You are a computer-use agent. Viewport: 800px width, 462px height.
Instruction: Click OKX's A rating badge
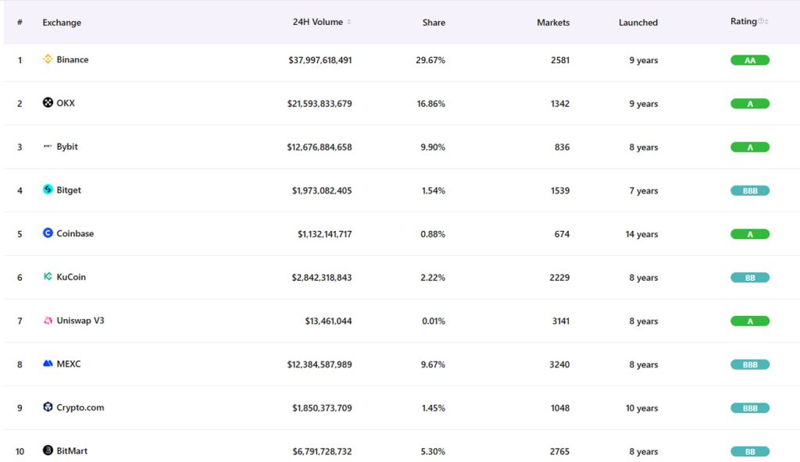click(x=749, y=104)
